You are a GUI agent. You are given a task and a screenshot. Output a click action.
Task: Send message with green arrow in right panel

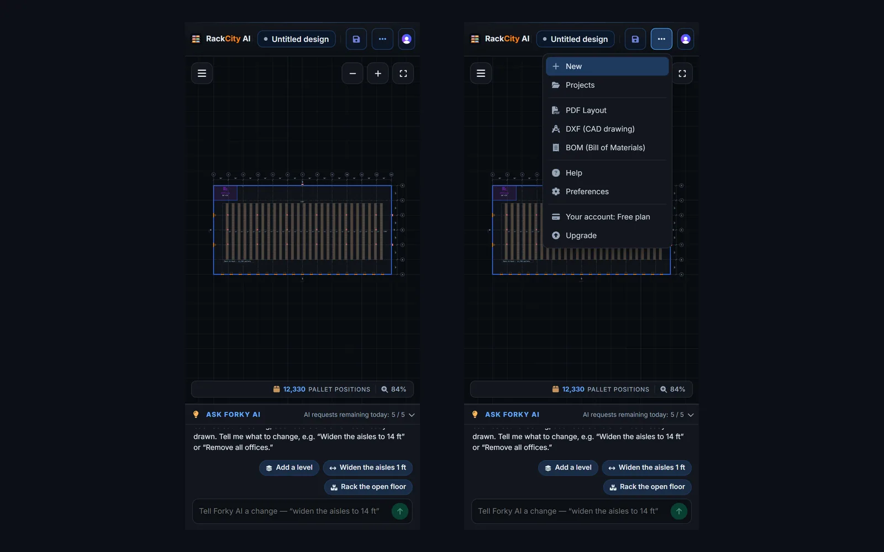tap(679, 511)
